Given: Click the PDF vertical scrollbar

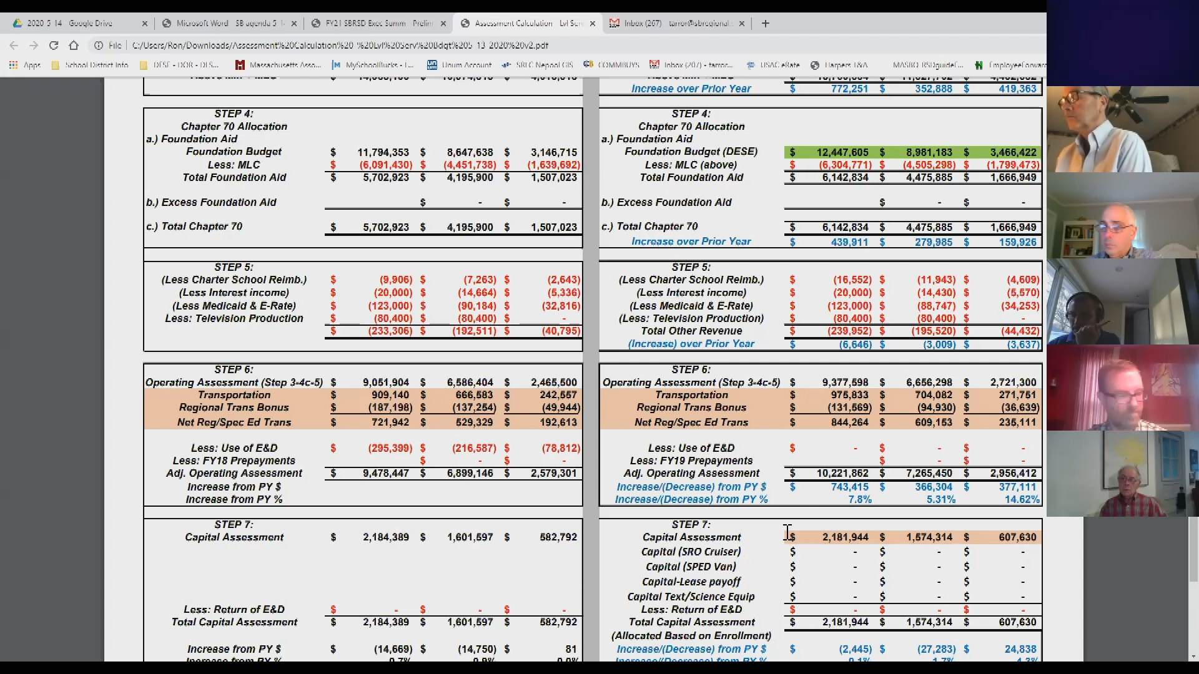Looking at the screenshot, I should pos(1193,549).
